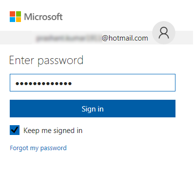Submit with the blue Sign in button
The width and height of the screenshot is (194, 178).
93,109
